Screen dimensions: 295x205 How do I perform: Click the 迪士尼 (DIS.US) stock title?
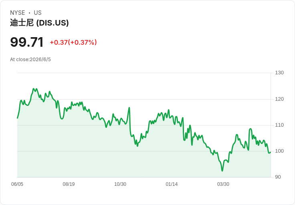point(39,23)
